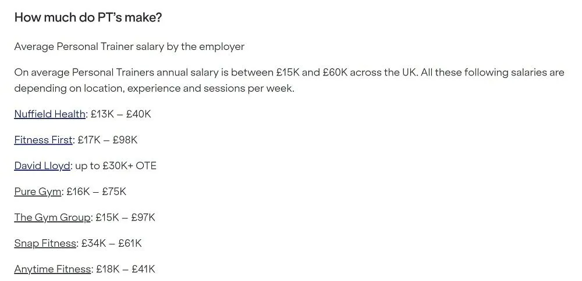582x281 pixels.
Task: Click the paragraph starting 'On average Personal Trainers'
Action: click(x=289, y=80)
